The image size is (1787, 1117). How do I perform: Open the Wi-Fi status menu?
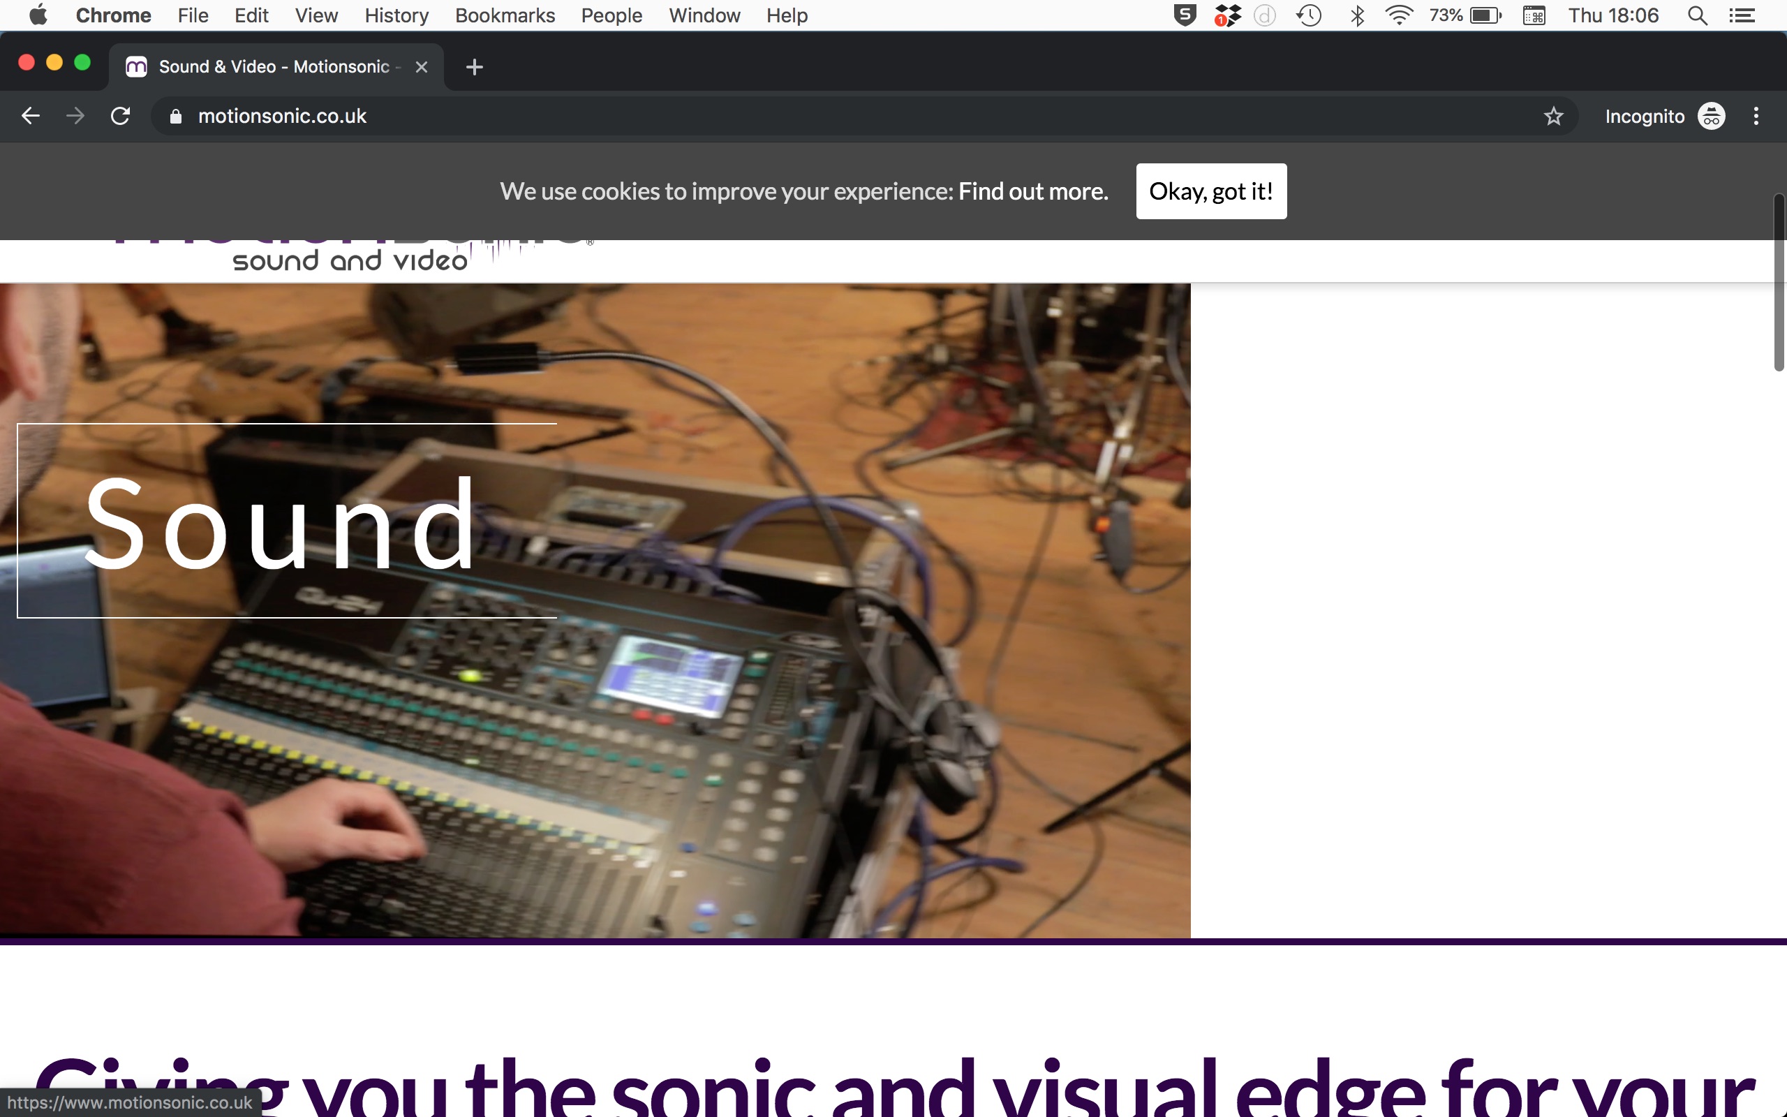1400,15
